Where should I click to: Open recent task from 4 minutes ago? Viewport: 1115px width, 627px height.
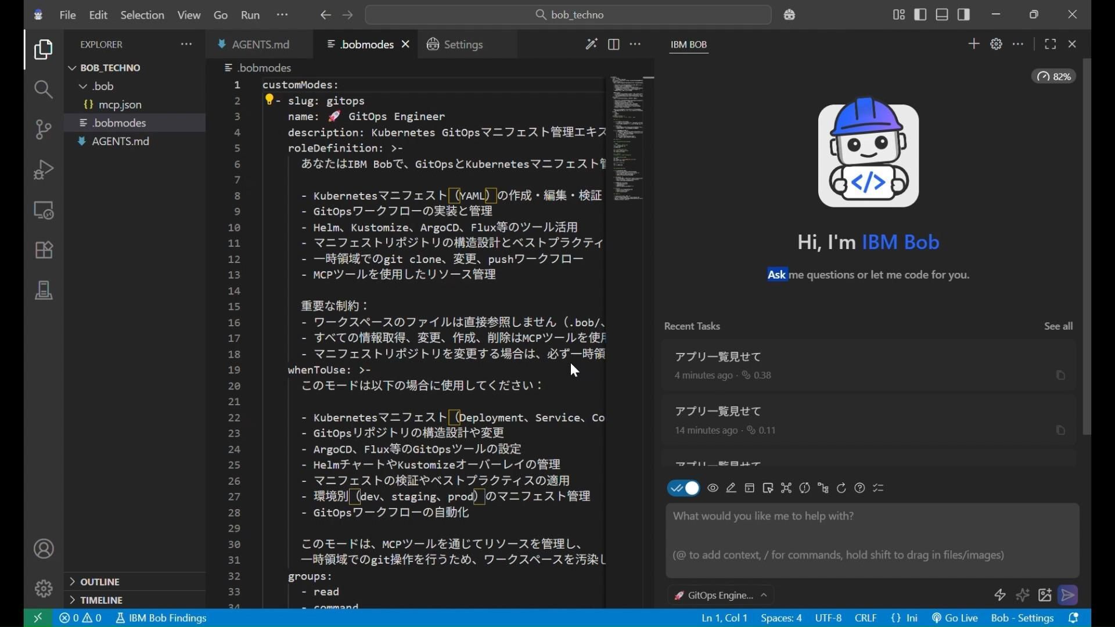869,366
